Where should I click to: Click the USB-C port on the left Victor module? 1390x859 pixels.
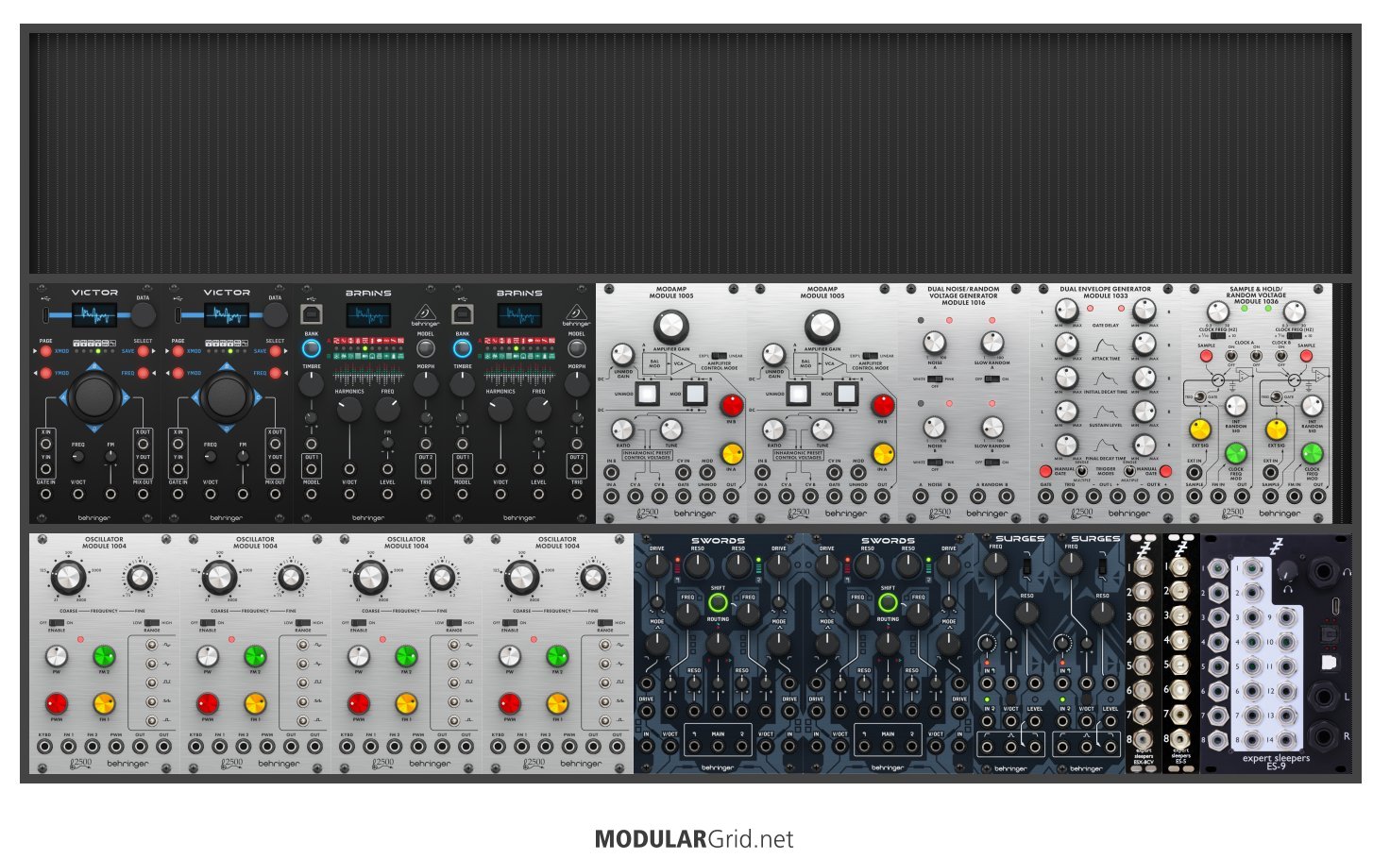pyautogui.click(x=45, y=314)
